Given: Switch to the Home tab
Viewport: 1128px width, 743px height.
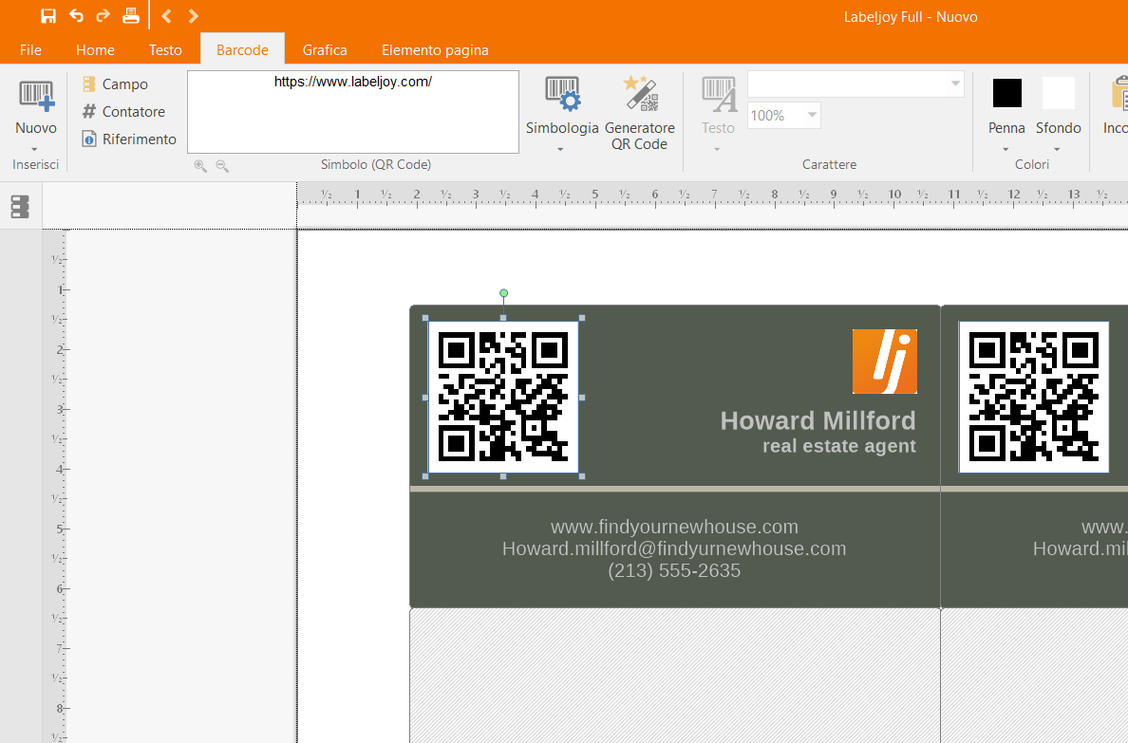Looking at the screenshot, I should [95, 49].
